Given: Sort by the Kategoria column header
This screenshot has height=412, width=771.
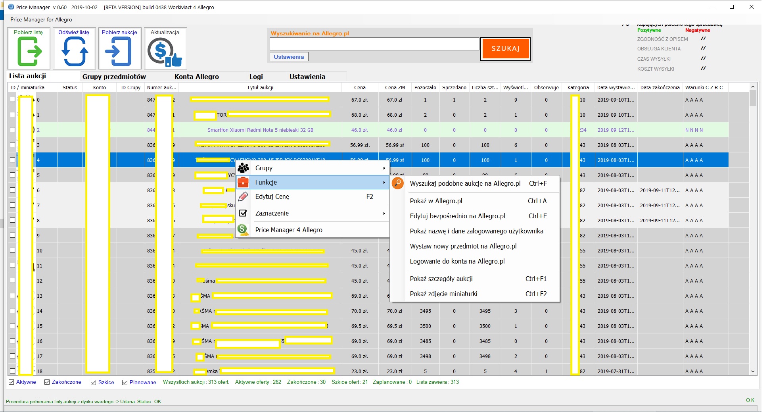Looking at the screenshot, I should pyautogui.click(x=578, y=87).
